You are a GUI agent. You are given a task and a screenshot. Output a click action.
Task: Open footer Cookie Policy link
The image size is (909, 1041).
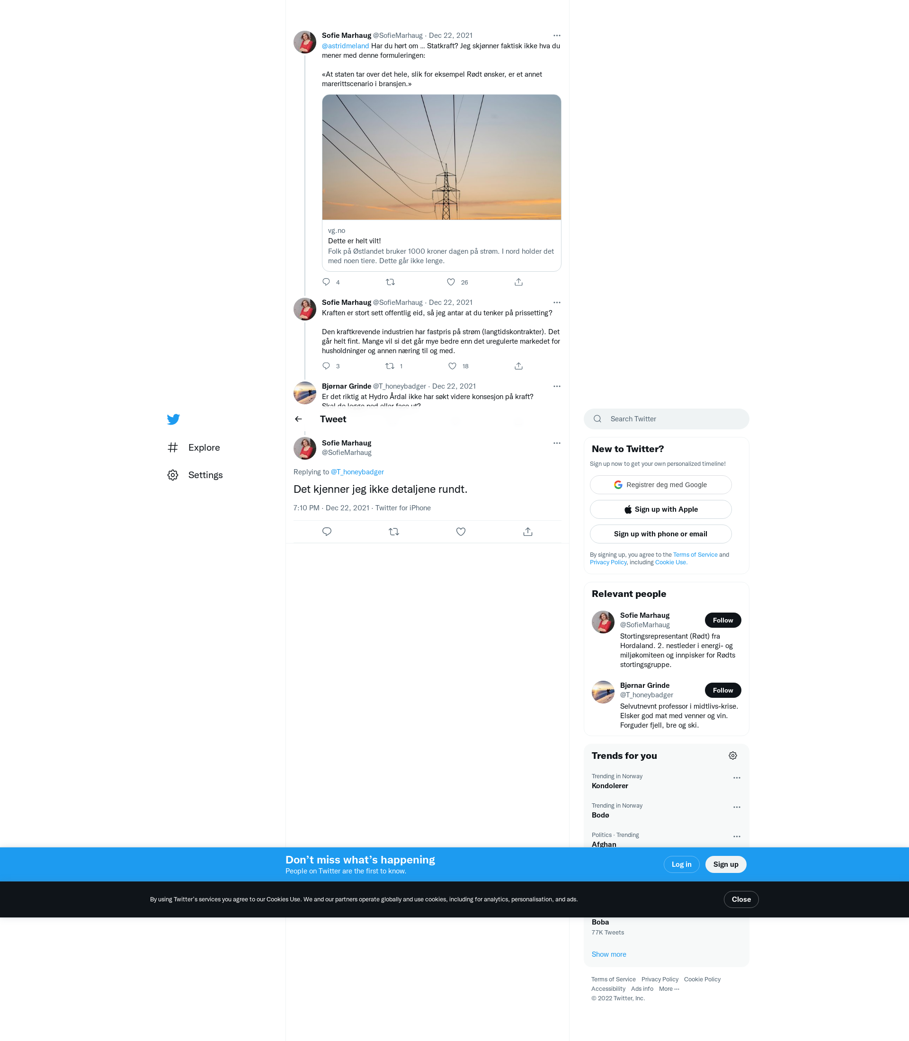pyautogui.click(x=702, y=979)
